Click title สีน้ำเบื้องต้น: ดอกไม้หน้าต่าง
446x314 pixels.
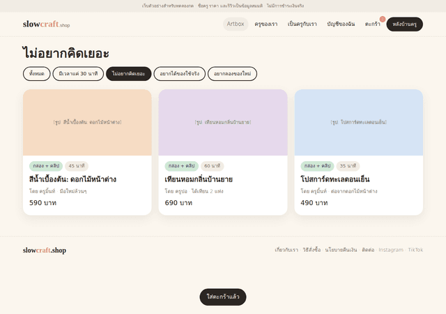click(x=72, y=179)
